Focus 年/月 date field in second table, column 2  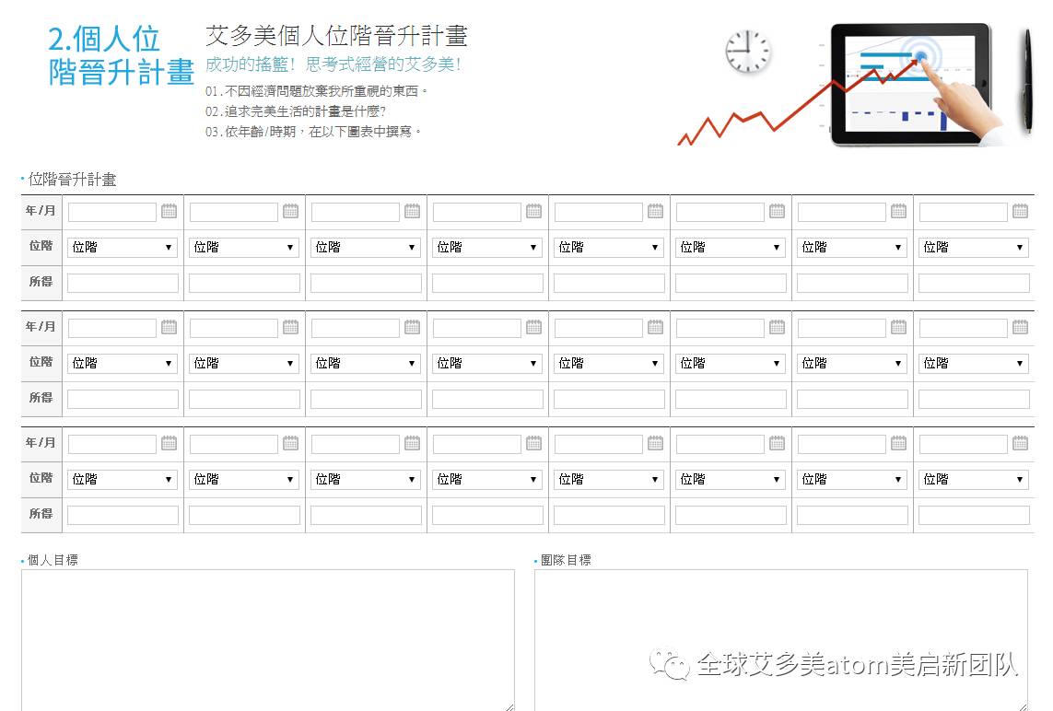click(x=234, y=328)
